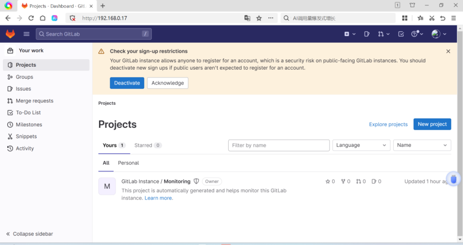Image resolution: width=463 pixels, height=245 pixels.
Task: Click the insecure site shield icon
Action: click(x=72, y=18)
